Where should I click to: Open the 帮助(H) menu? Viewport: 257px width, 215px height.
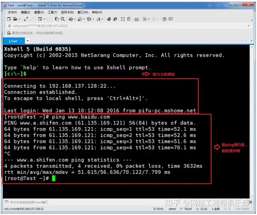point(97,12)
